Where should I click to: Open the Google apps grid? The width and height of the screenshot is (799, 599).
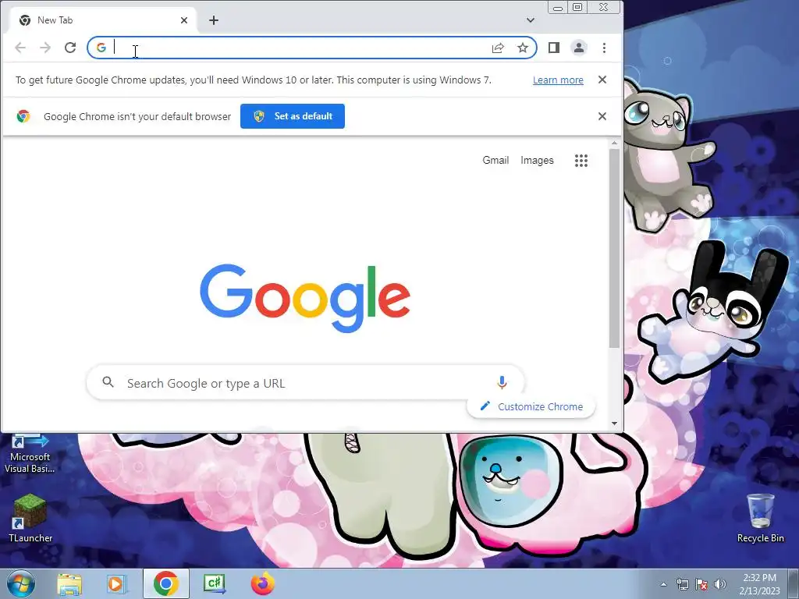[x=581, y=161]
